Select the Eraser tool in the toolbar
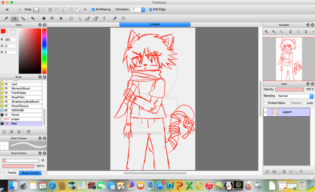315x192 pixels. tap(14, 18)
